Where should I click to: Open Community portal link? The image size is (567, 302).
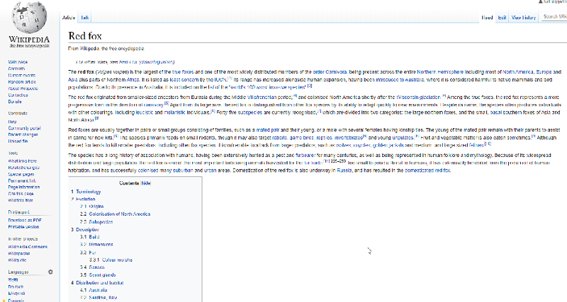pyautogui.click(x=24, y=128)
